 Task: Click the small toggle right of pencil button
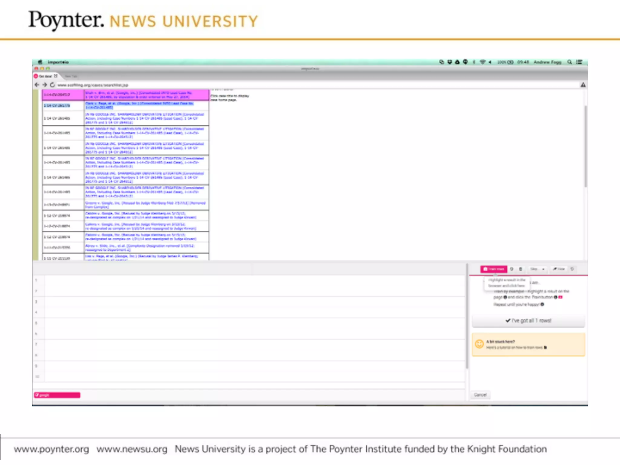coord(572,269)
